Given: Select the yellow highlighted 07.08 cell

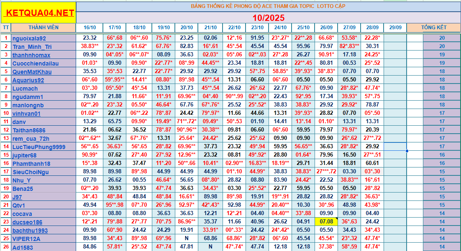Looking at the screenshot, I should pos(326,222).
